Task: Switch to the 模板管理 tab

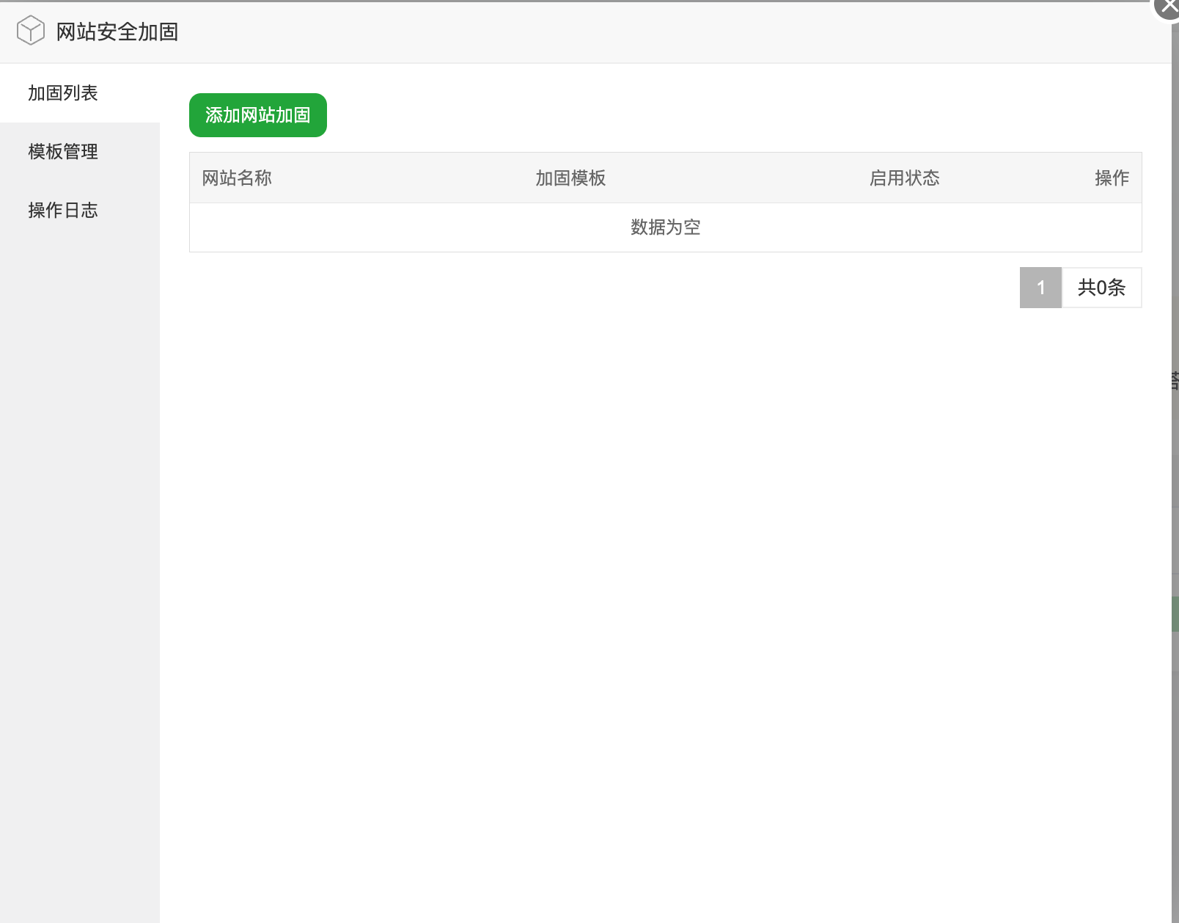Action: [80, 152]
